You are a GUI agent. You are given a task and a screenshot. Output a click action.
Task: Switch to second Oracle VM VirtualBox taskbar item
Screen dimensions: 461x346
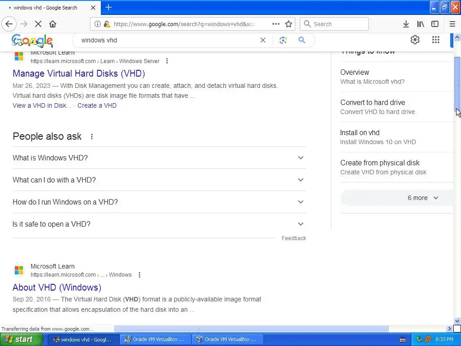[x=227, y=339]
